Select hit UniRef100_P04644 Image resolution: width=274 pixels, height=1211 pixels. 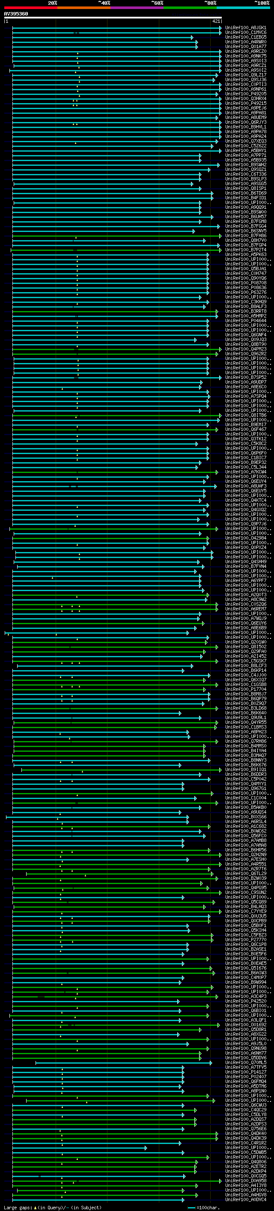246,321
